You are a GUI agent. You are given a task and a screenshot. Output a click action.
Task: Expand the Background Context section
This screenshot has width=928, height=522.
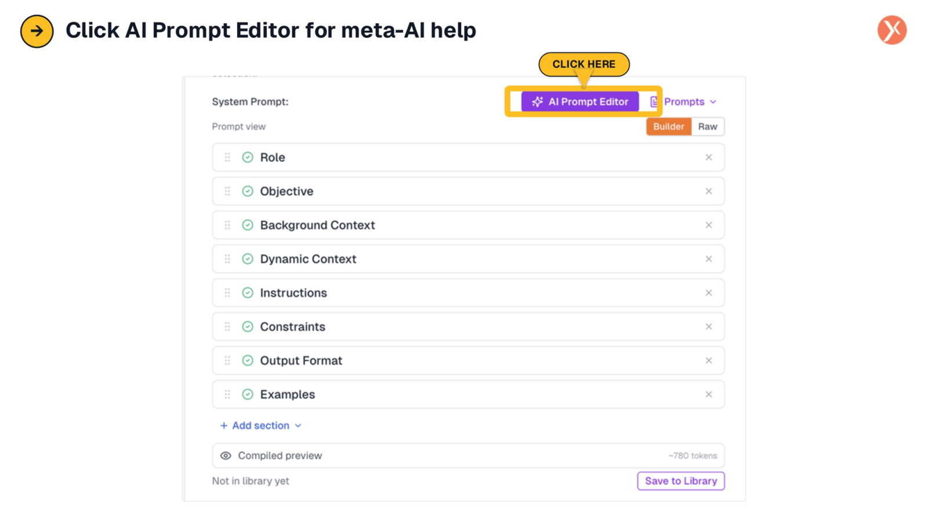468,225
